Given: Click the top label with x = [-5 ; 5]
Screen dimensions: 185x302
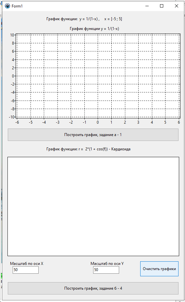Looking at the screenshot, I should click(84, 19).
